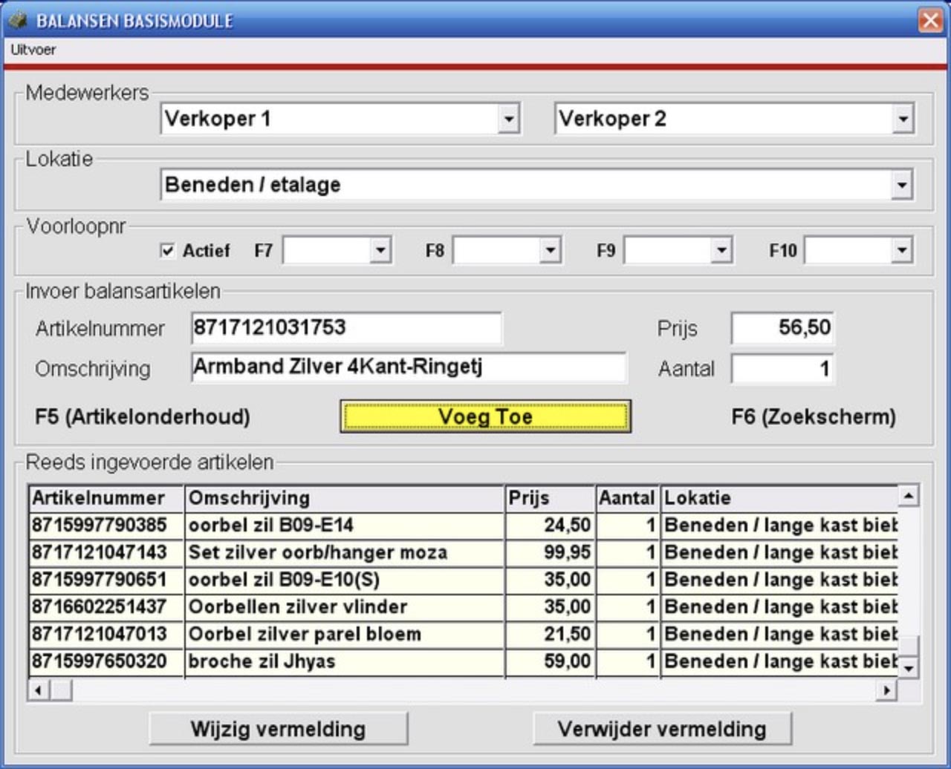Expand the Verkoper 1 dropdown

[x=508, y=119]
